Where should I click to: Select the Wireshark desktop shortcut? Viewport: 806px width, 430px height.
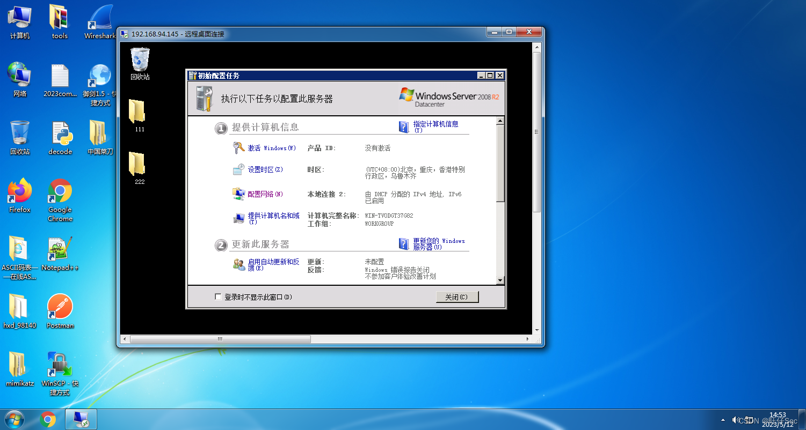click(100, 21)
